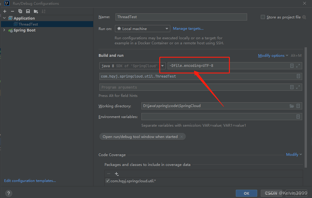The image size is (312, 198).
Task: Browse main class icon in ThreadTest field
Action: click(x=298, y=76)
